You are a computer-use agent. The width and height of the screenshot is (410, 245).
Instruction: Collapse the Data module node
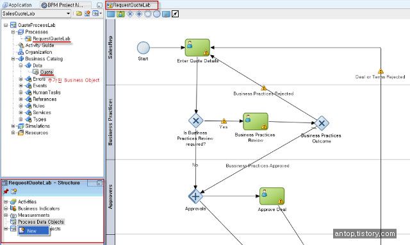click(x=20, y=65)
